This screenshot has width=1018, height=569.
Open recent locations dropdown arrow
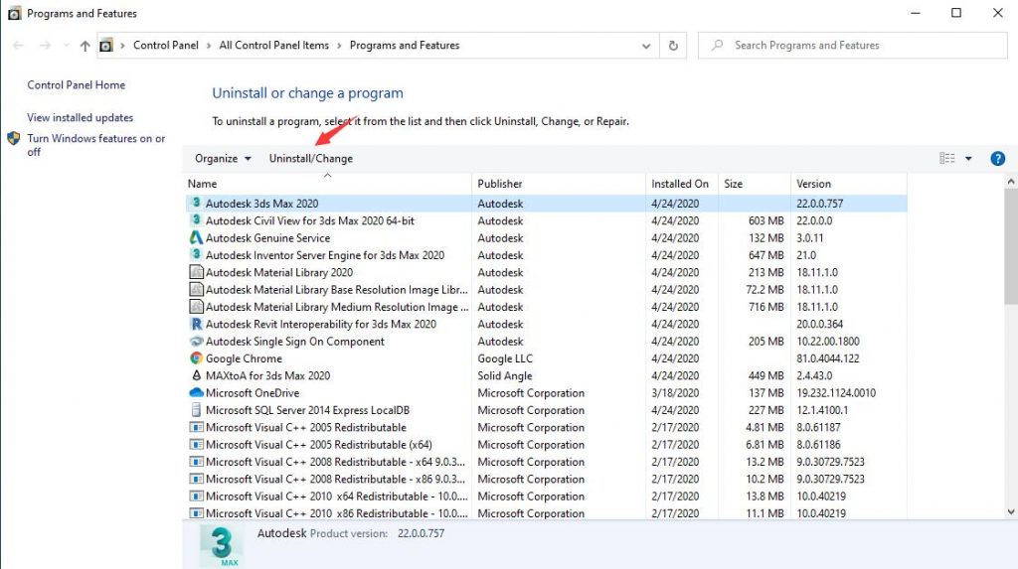(x=67, y=46)
